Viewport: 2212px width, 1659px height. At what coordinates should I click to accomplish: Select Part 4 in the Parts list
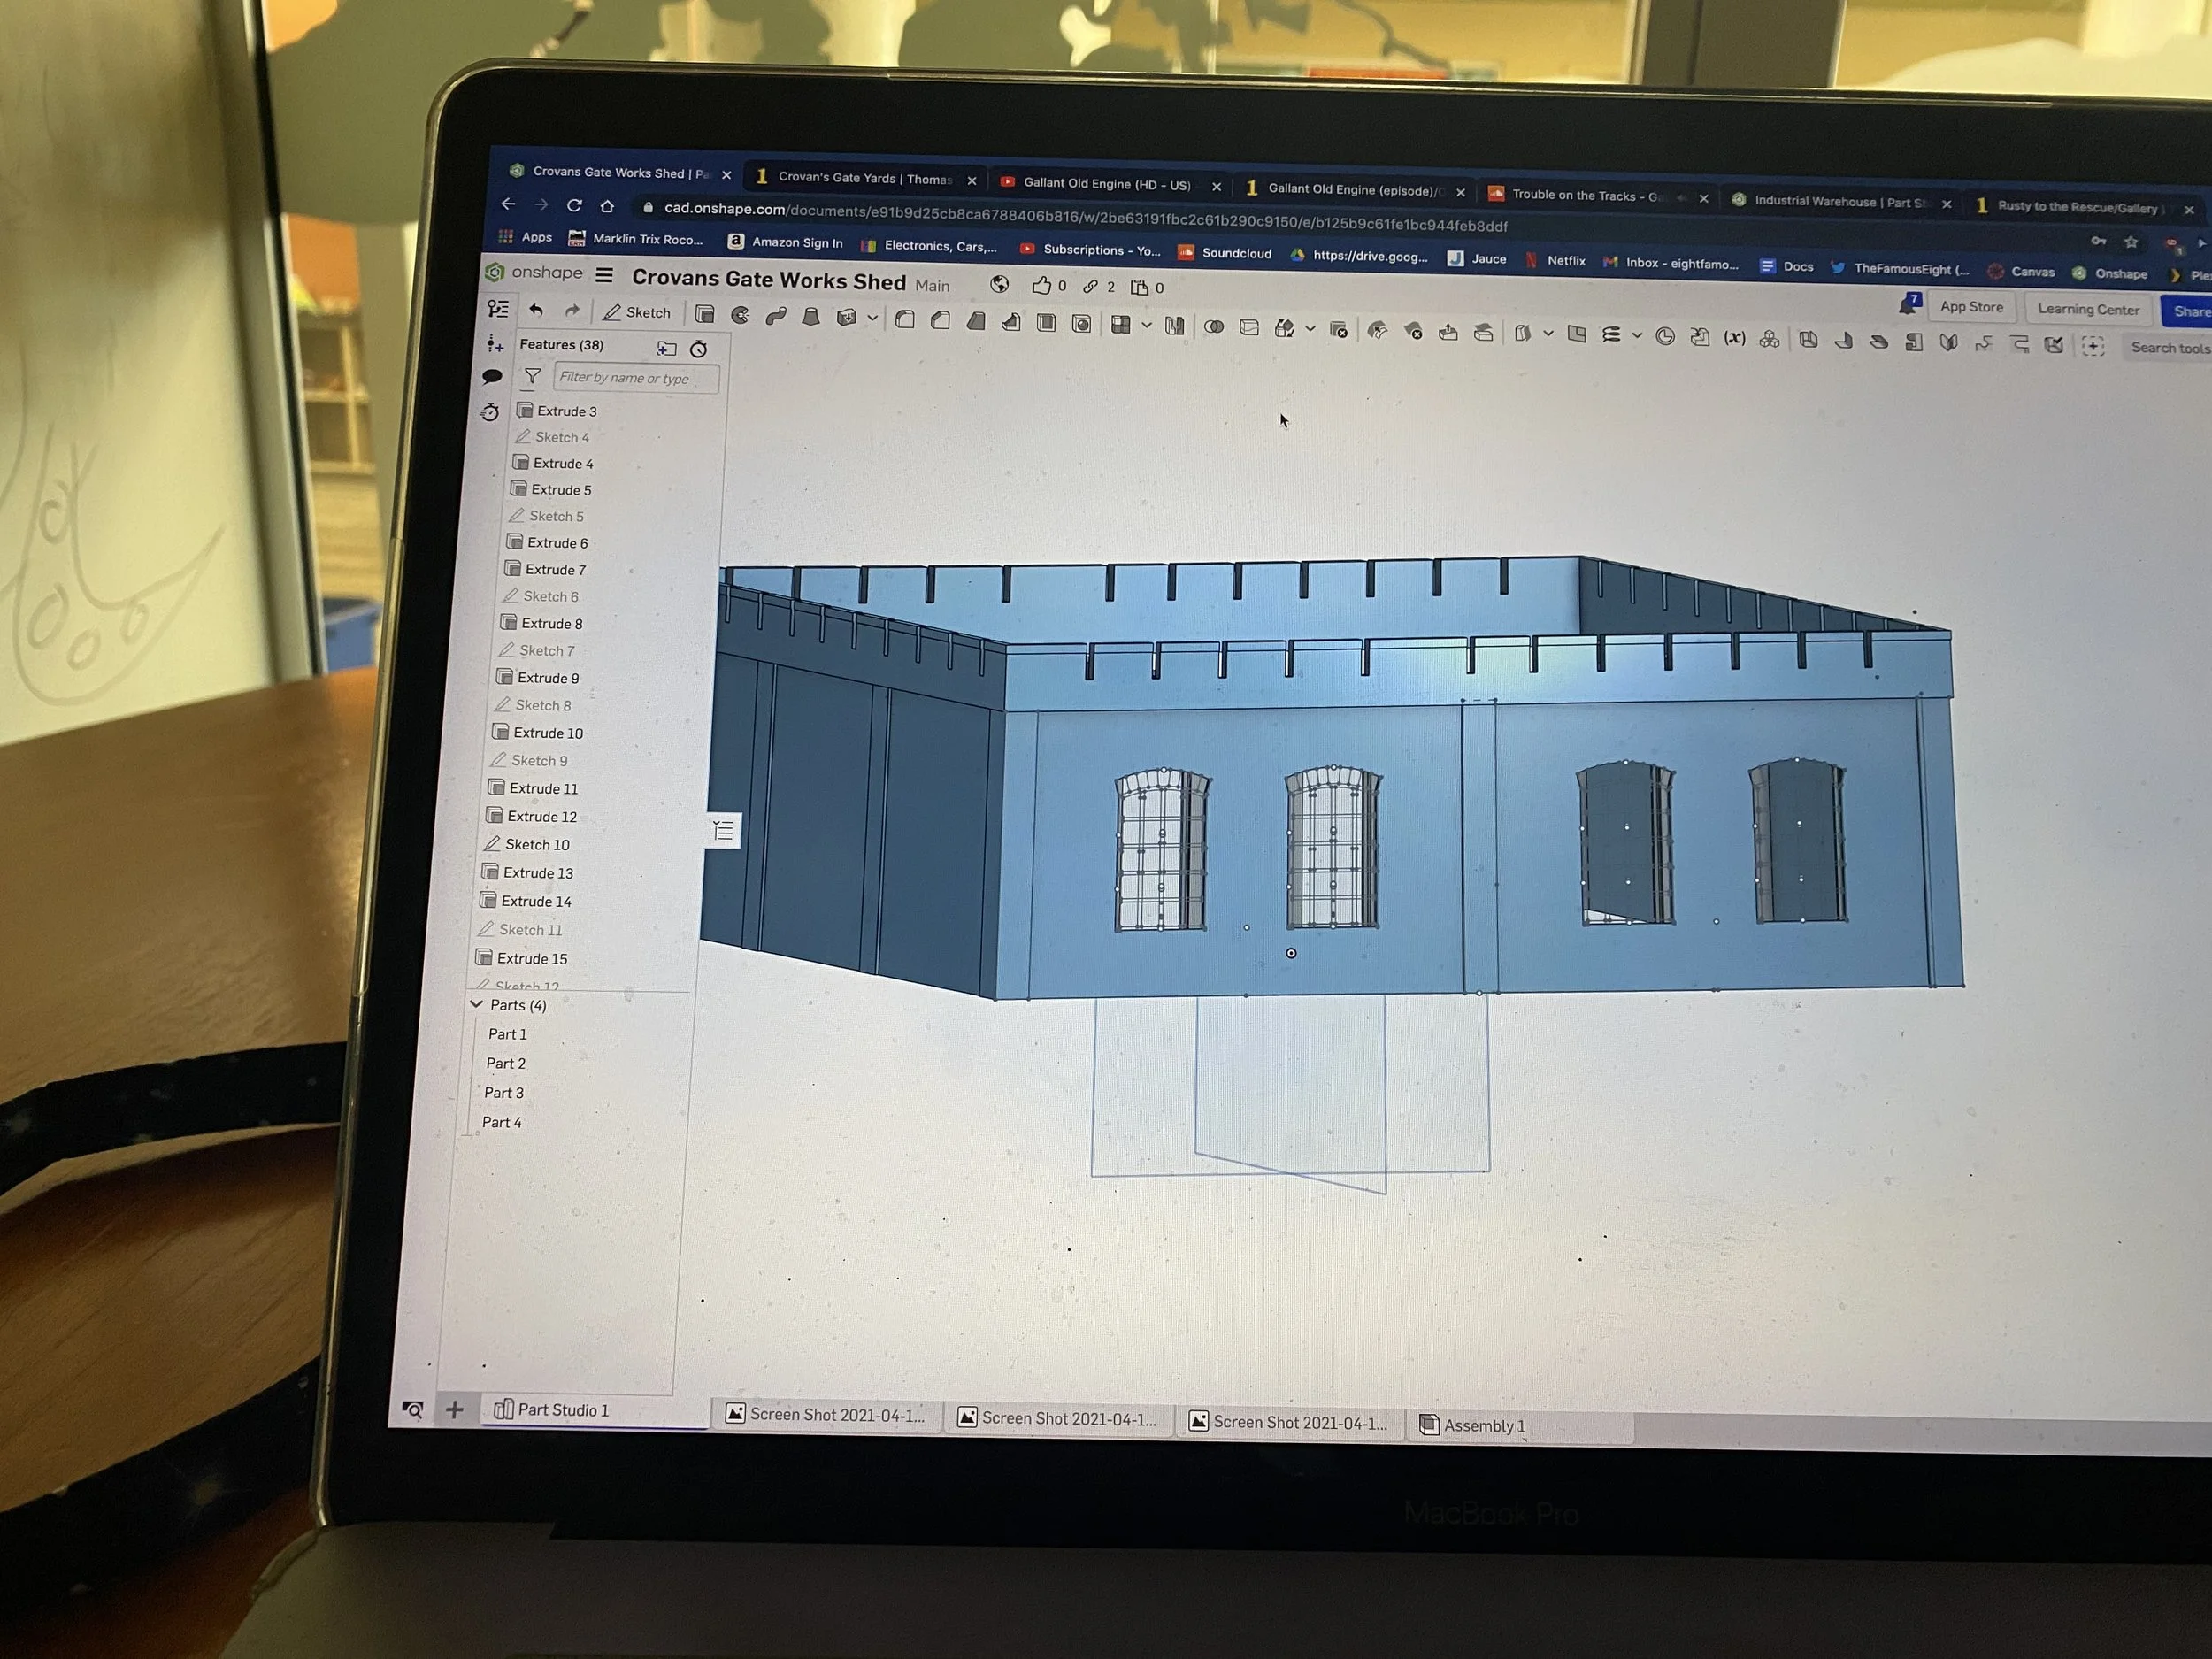coord(501,1122)
